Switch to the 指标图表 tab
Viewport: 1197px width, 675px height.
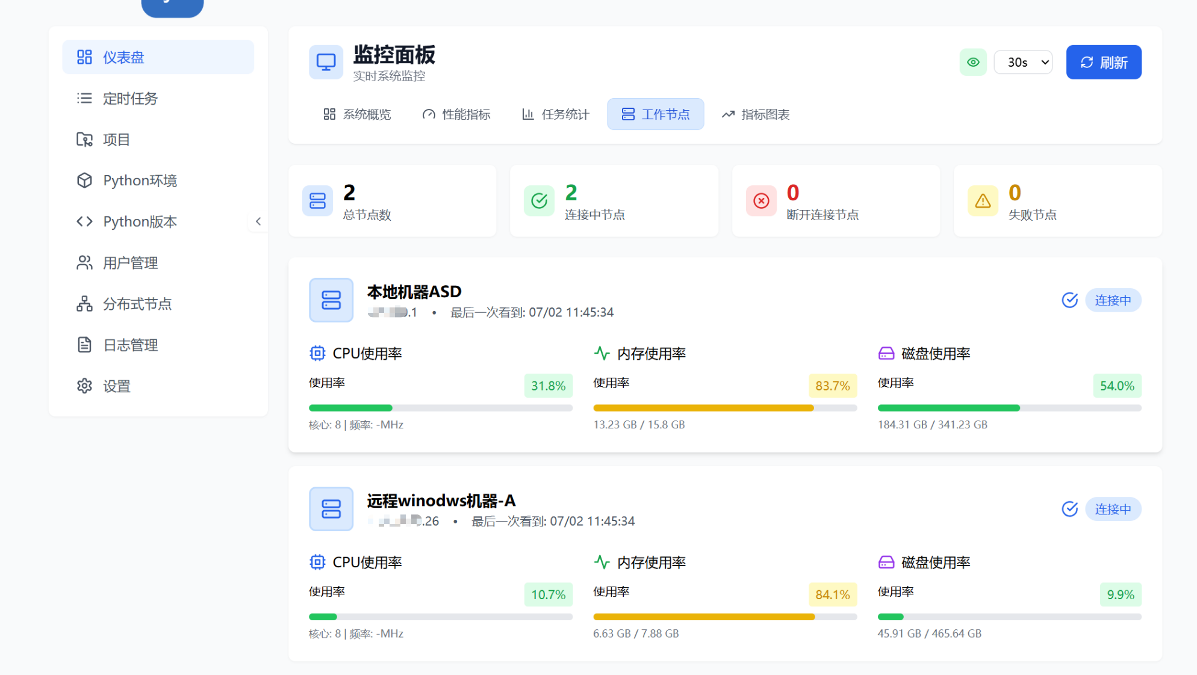755,114
